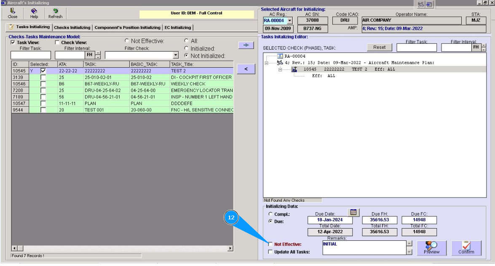Click the right arrow transfer button
This screenshot has height=266, width=495.
click(246, 45)
